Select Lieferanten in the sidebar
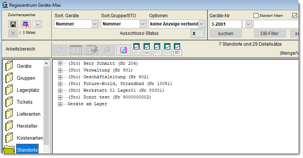This screenshot has width=303, height=158. point(28,114)
